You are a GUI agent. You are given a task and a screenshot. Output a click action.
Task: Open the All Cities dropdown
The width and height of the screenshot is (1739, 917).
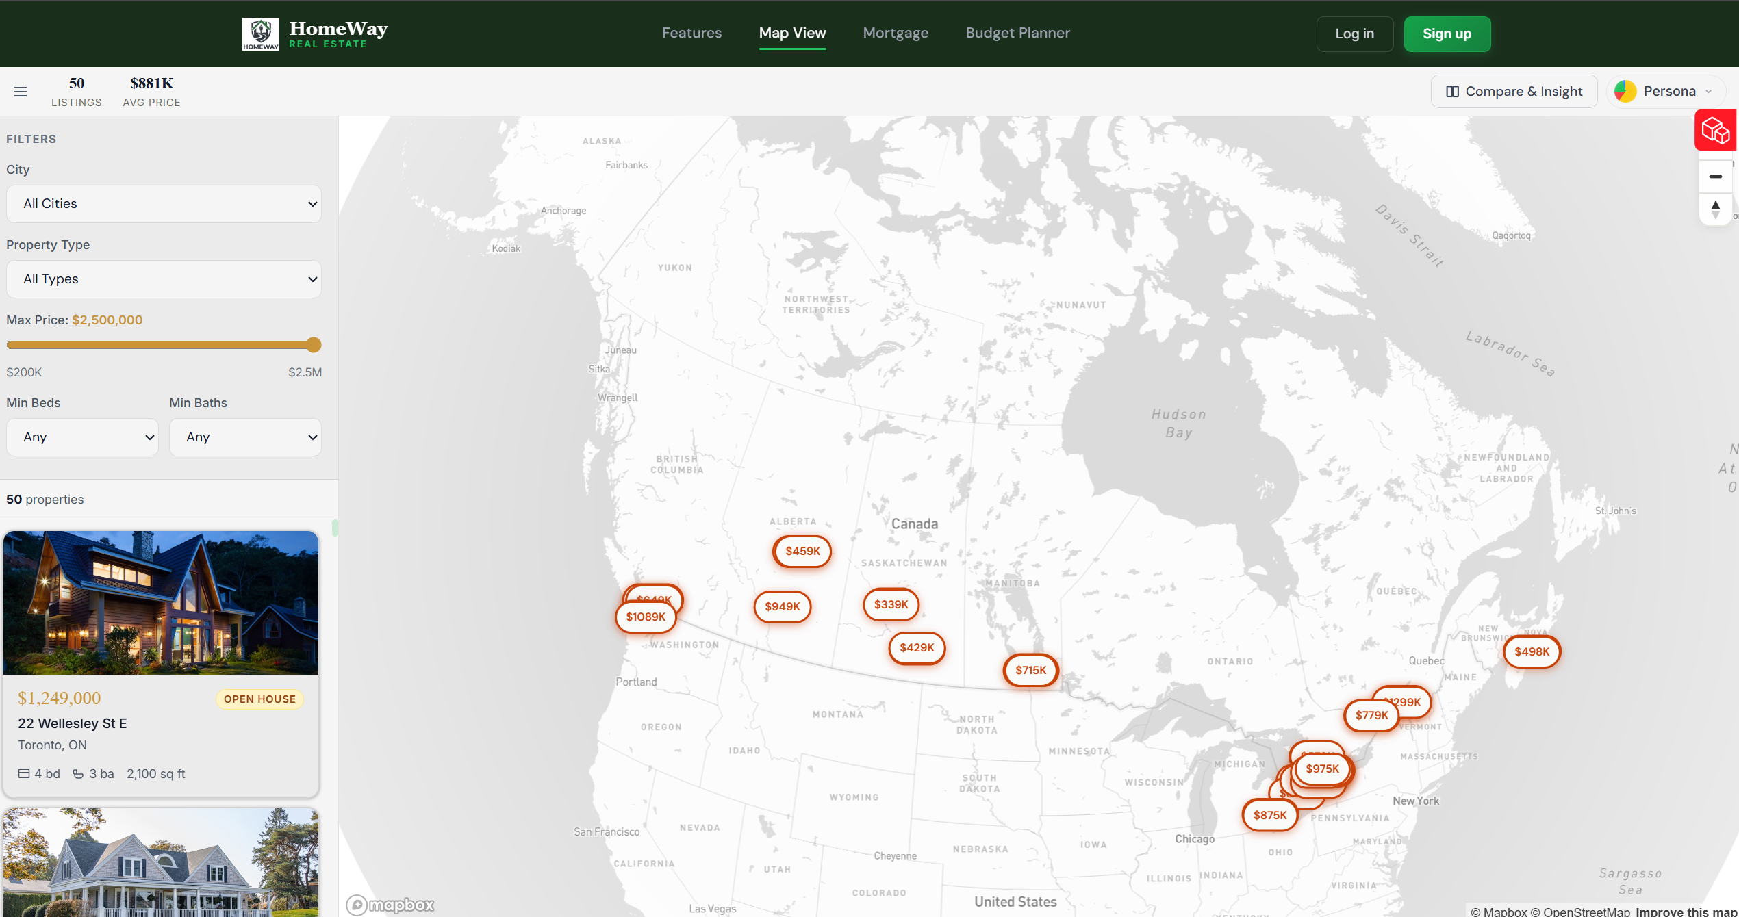coord(164,204)
